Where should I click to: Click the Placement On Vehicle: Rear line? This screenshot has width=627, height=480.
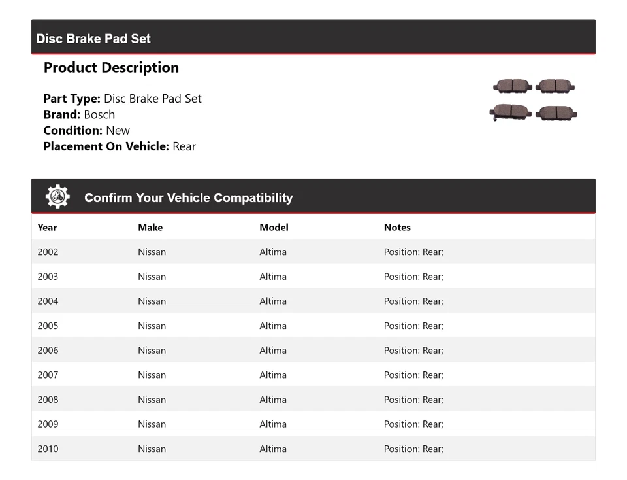[x=120, y=146]
